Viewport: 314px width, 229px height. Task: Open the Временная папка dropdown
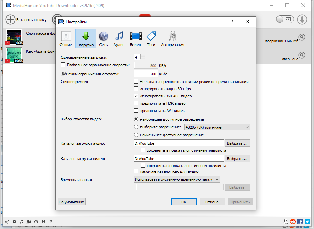click(x=177, y=179)
